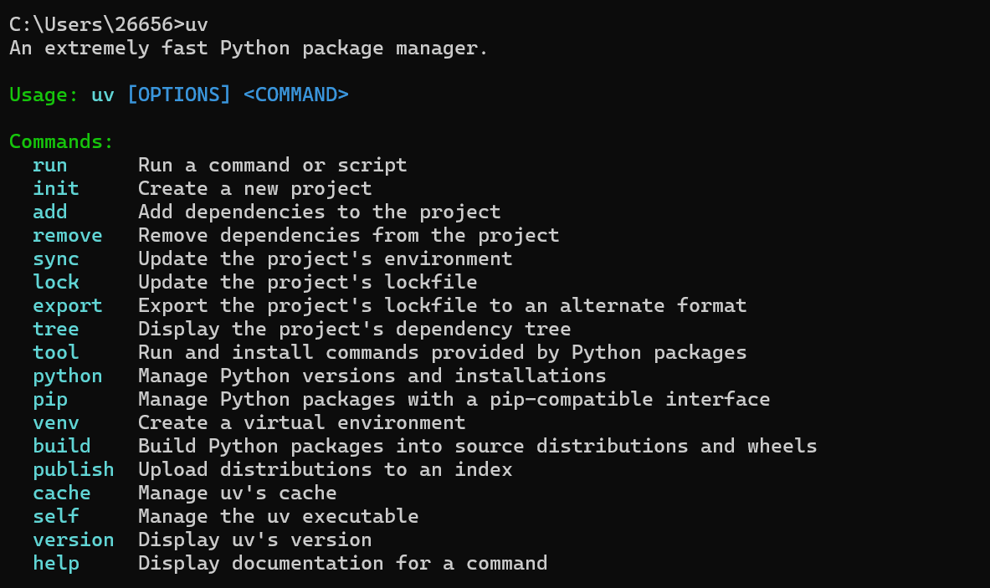Click the 'self' command name
The image size is (990, 588).
click(56, 516)
